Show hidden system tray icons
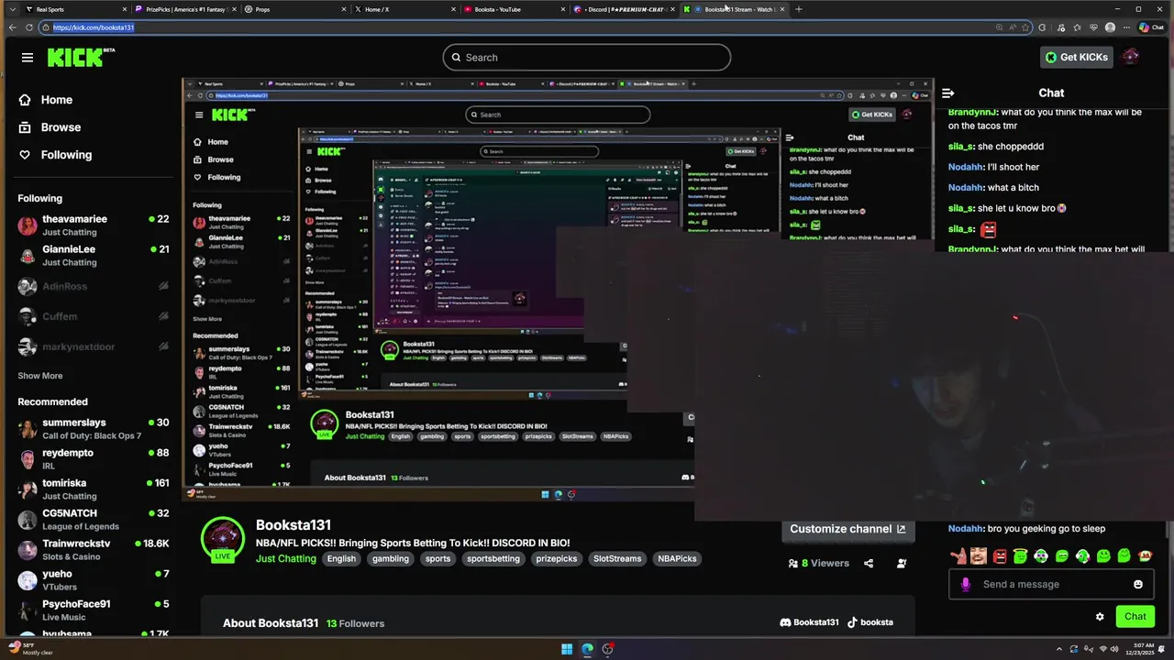The height and width of the screenshot is (660, 1174). point(1058,649)
